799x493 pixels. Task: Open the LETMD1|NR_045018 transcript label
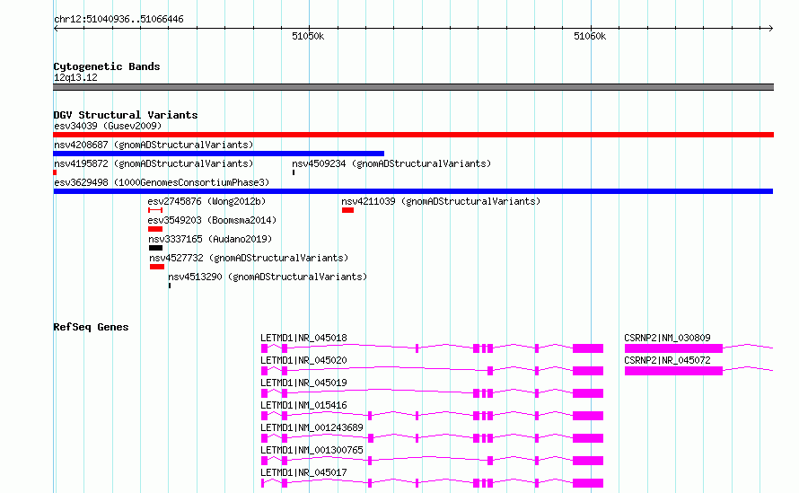coord(303,338)
